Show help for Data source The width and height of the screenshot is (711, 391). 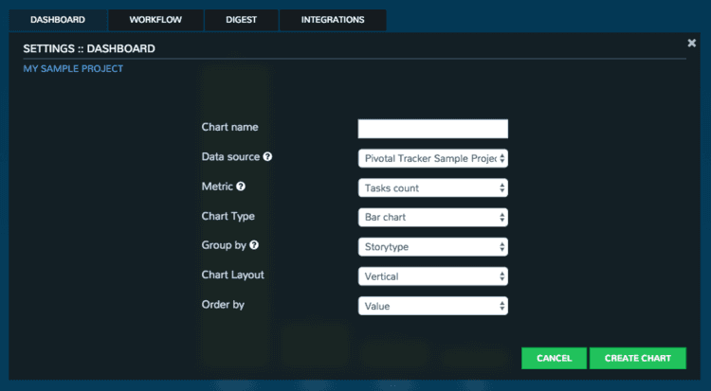coord(267,157)
